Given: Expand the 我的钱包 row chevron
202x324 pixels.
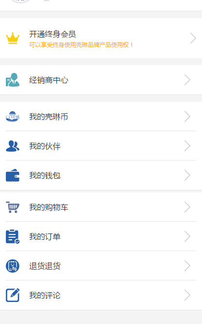Looking at the screenshot, I should [x=187, y=175].
